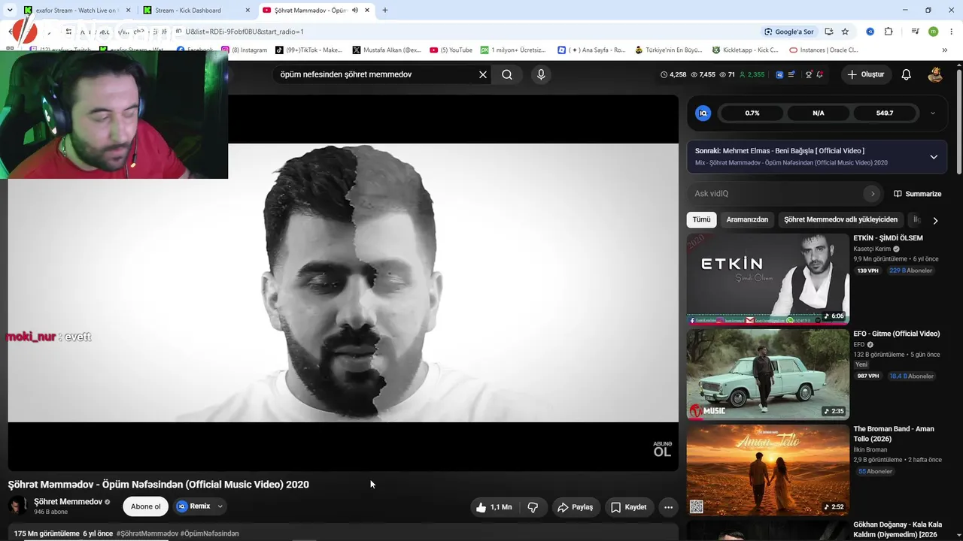Open İlkin Broman channel name

point(870,449)
